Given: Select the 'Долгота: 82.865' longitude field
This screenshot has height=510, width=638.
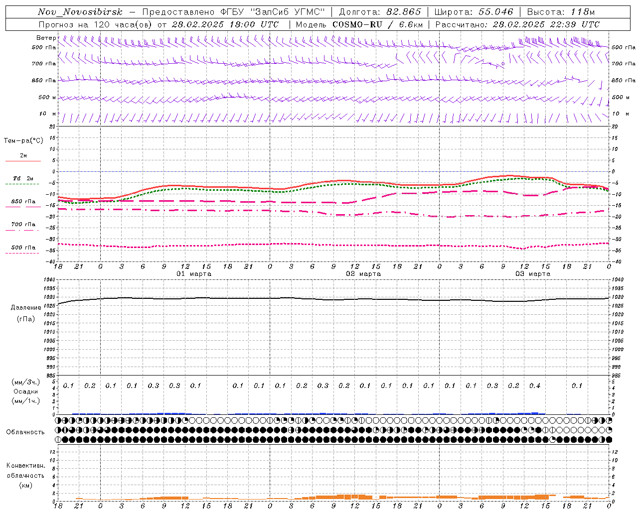Looking at the screenshot, I should coord(380,12).
